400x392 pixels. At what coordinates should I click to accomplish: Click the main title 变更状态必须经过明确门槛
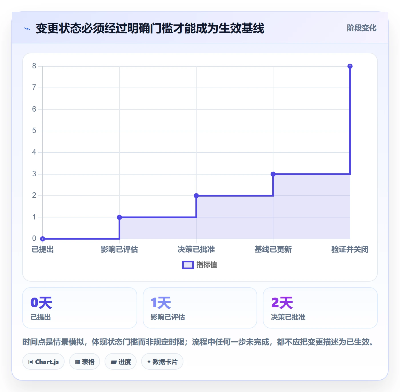(x=150, y=28)
